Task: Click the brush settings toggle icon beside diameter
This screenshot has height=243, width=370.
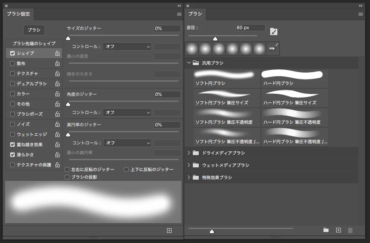Action: point(274,32)
